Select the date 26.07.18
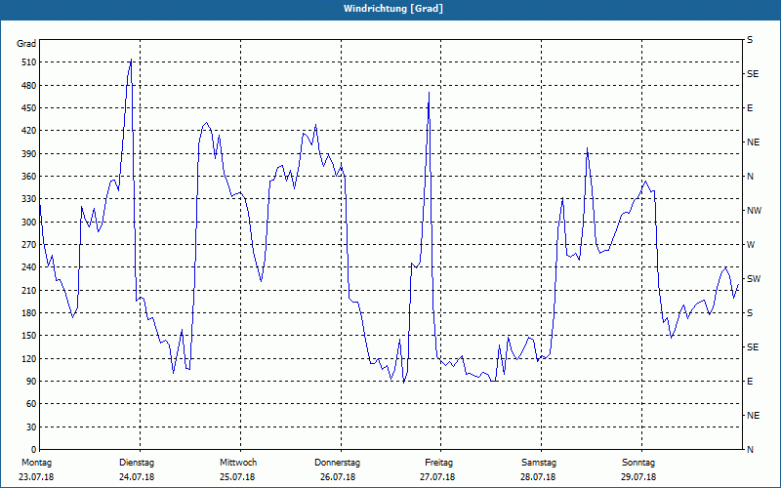 click(x=338, y=477)
